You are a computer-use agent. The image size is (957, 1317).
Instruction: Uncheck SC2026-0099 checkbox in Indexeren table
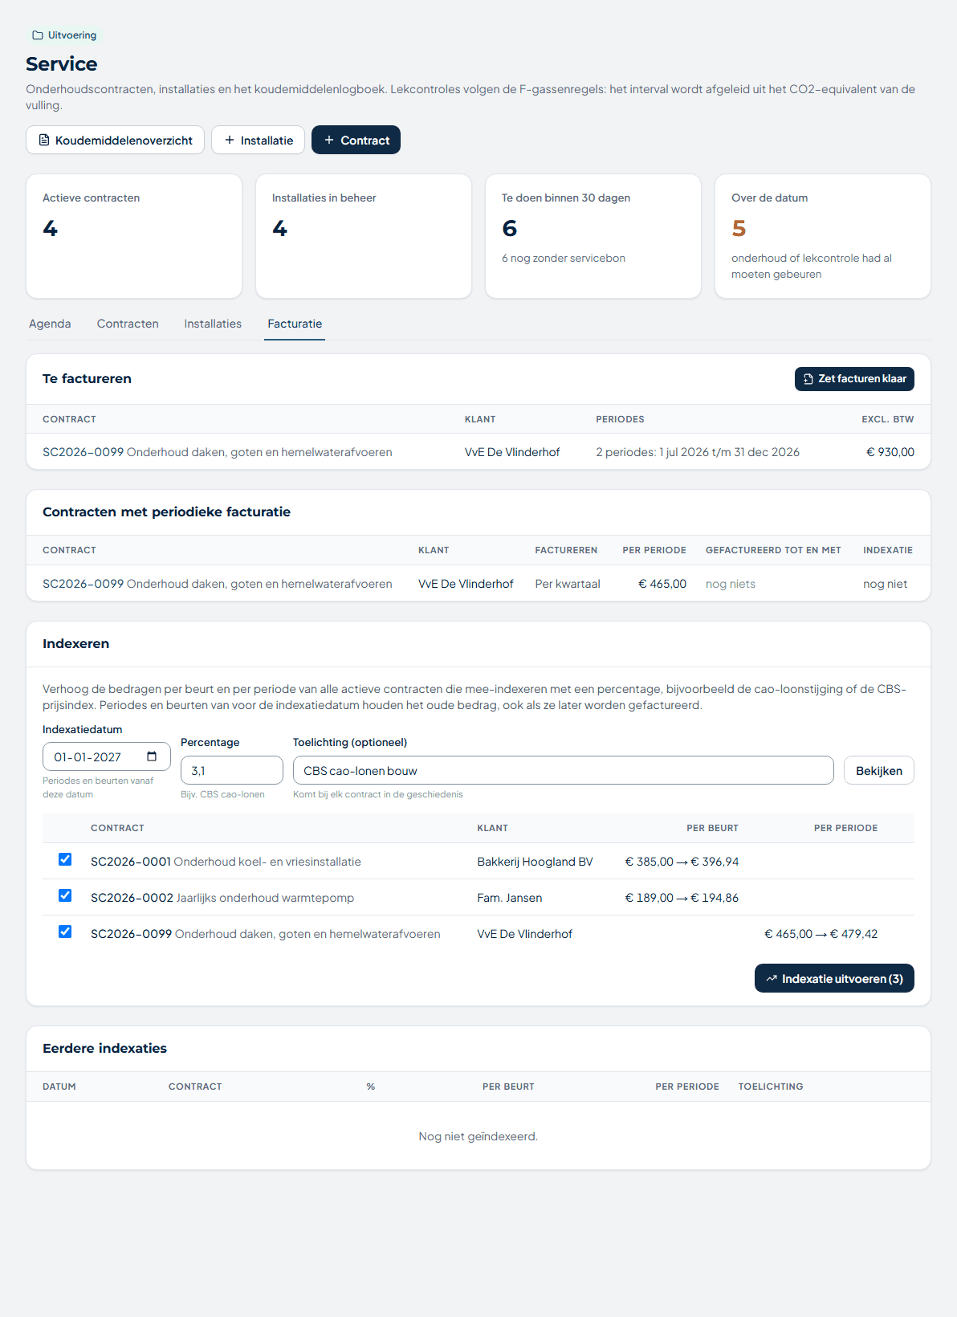[x=65, y=932]
